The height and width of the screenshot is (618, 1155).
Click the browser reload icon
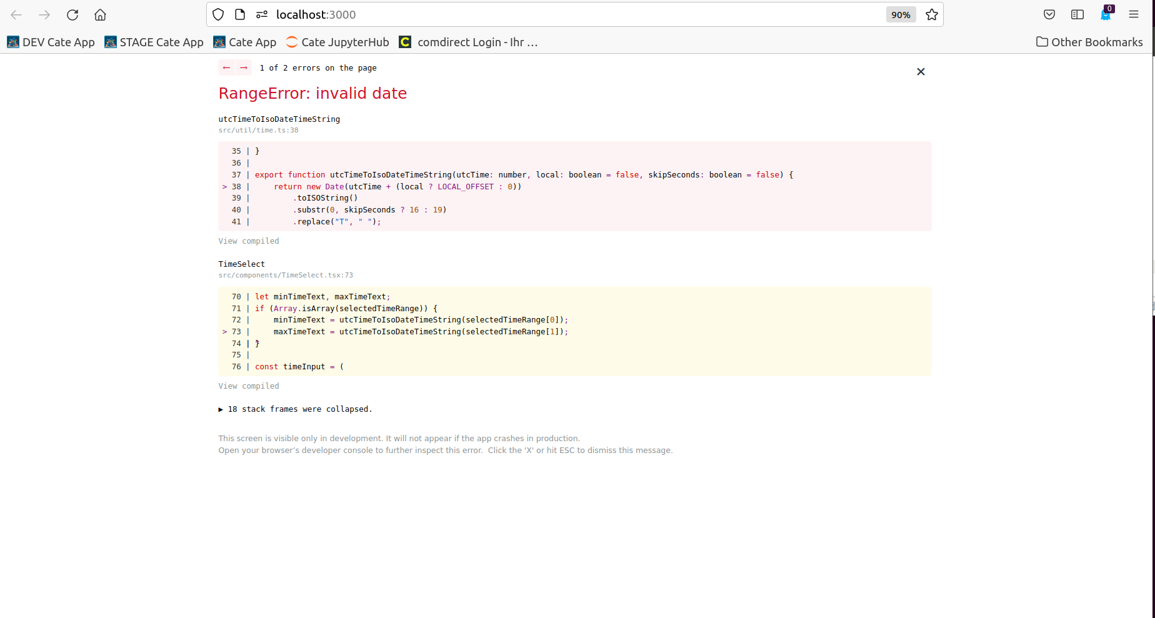tap(72, 14)
